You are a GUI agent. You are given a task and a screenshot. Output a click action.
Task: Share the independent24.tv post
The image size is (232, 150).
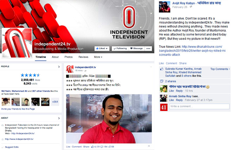[86, 147]
